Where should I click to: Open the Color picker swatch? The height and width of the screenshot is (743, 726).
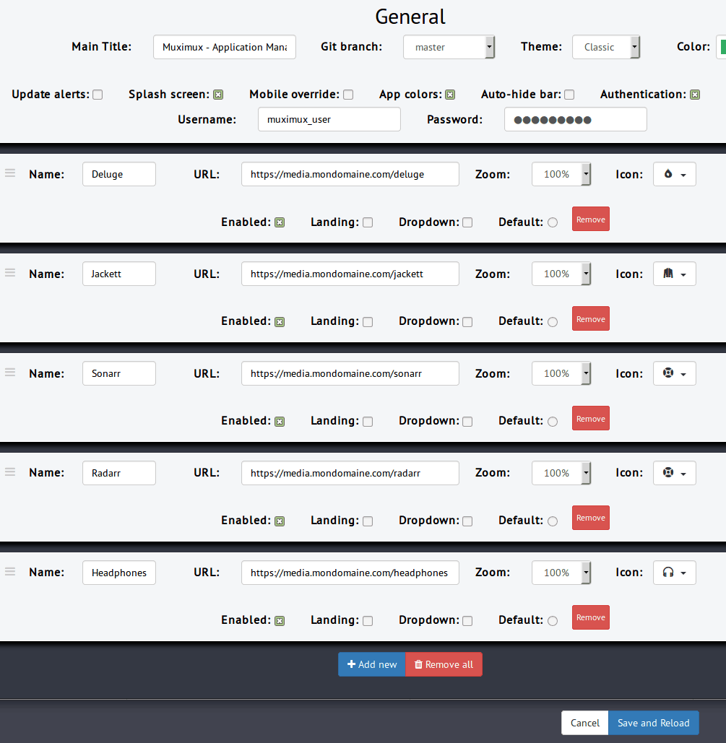coord(721,47)
